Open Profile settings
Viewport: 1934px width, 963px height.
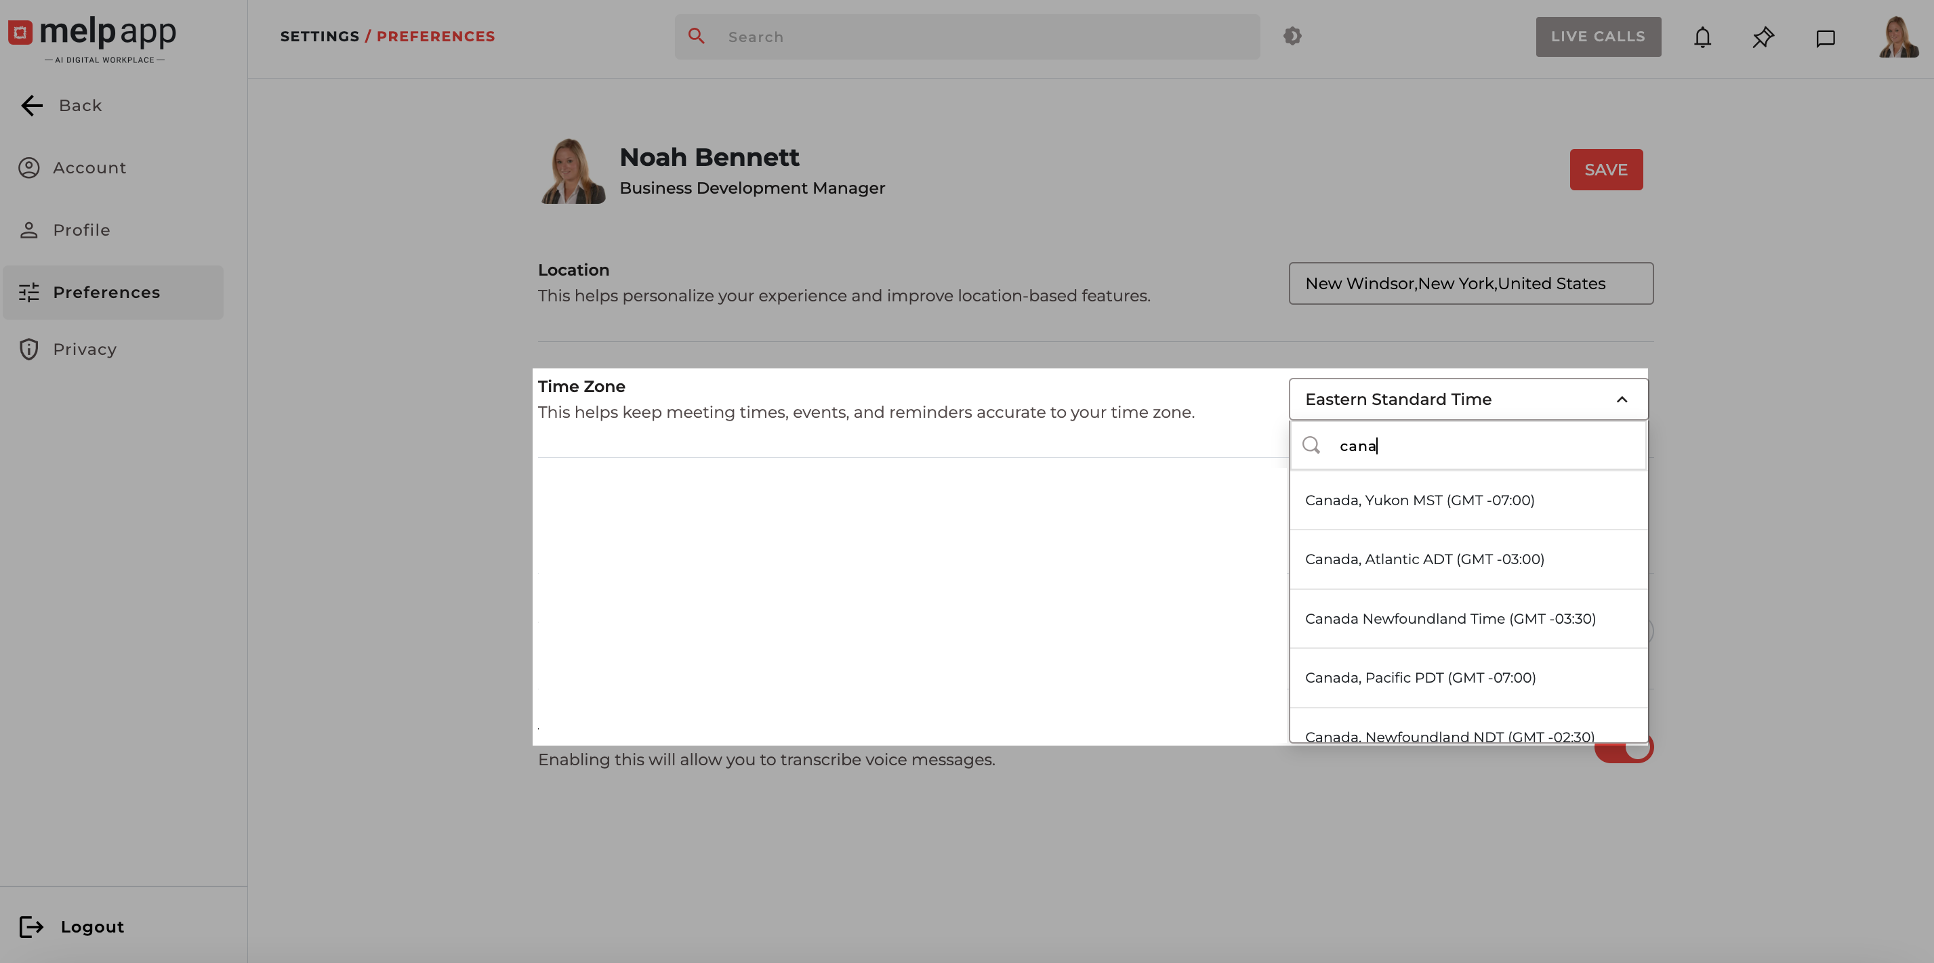[x=64, y=230]
